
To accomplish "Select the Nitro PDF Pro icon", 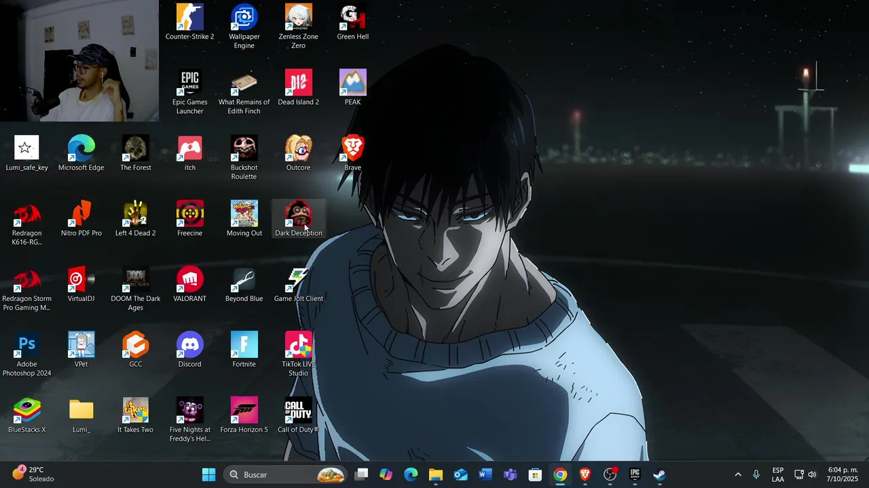I will tap(81, 218).
